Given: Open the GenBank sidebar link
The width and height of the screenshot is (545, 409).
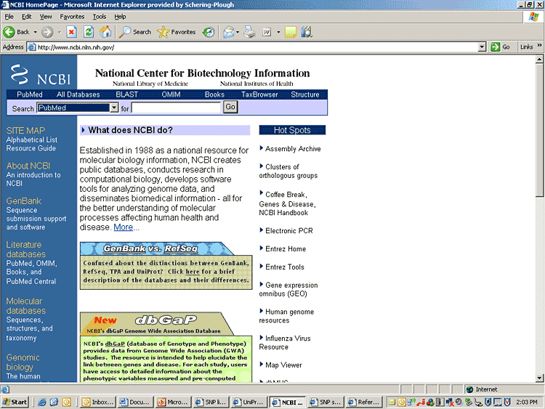Looking at the screenshot, I should point(24,201).
